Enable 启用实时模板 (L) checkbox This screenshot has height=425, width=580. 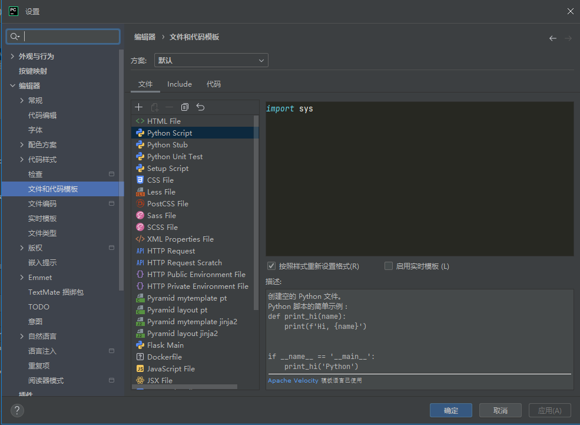(x=389, y=266)
